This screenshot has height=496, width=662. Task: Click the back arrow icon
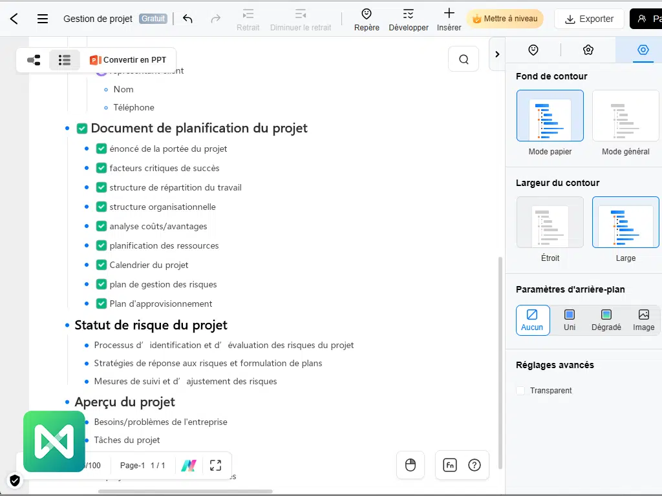point(14,19)
